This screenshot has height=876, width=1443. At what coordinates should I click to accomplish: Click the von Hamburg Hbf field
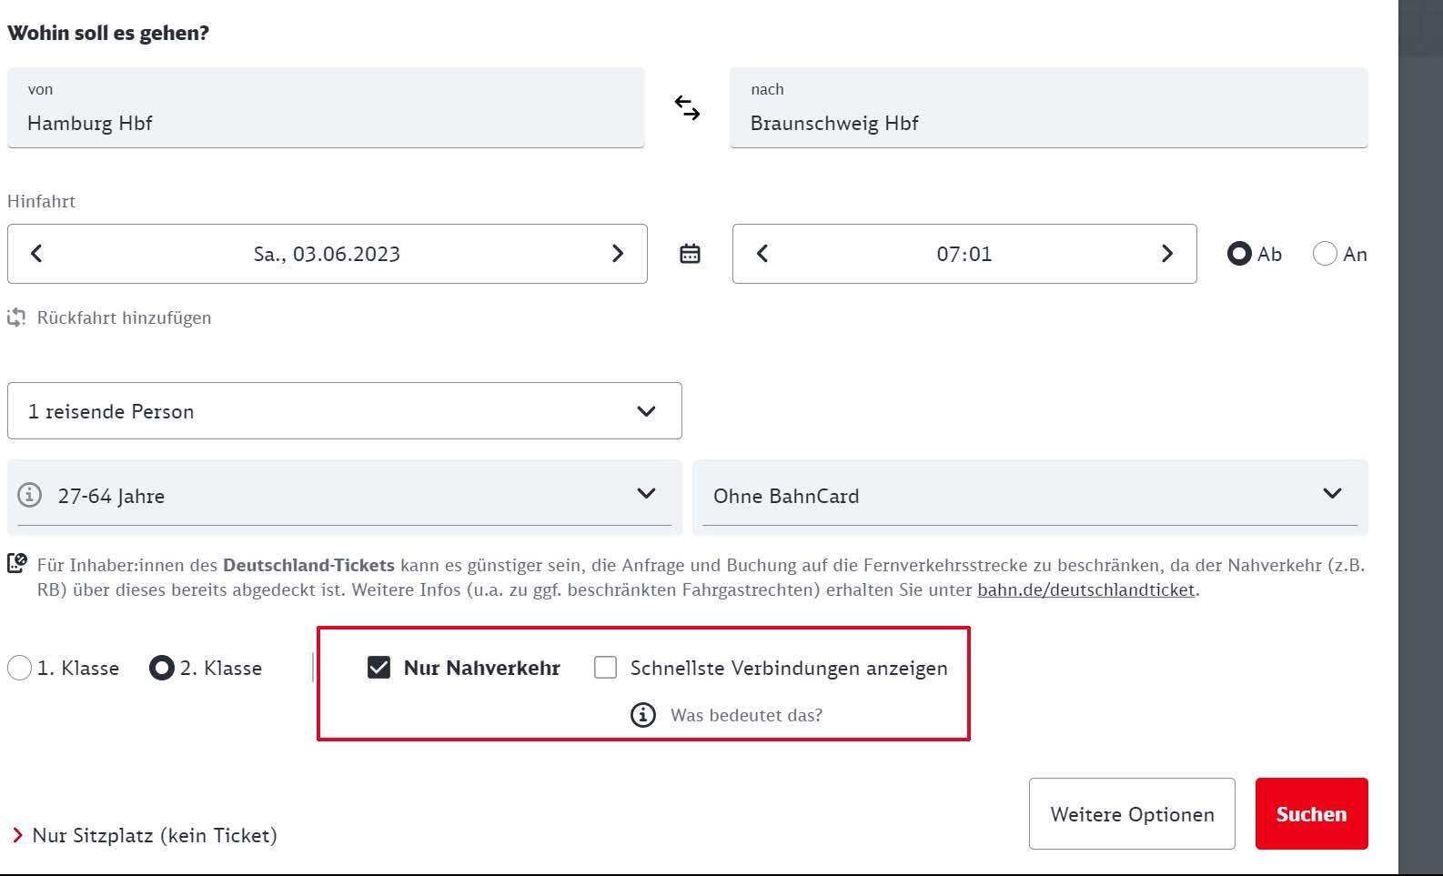326,108
